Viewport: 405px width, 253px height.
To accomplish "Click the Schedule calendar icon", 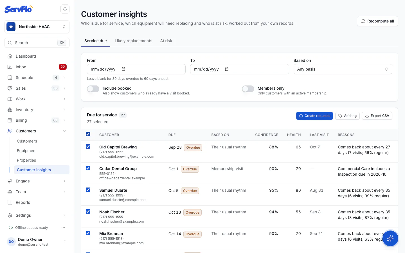I will click(x=10, y=78).
